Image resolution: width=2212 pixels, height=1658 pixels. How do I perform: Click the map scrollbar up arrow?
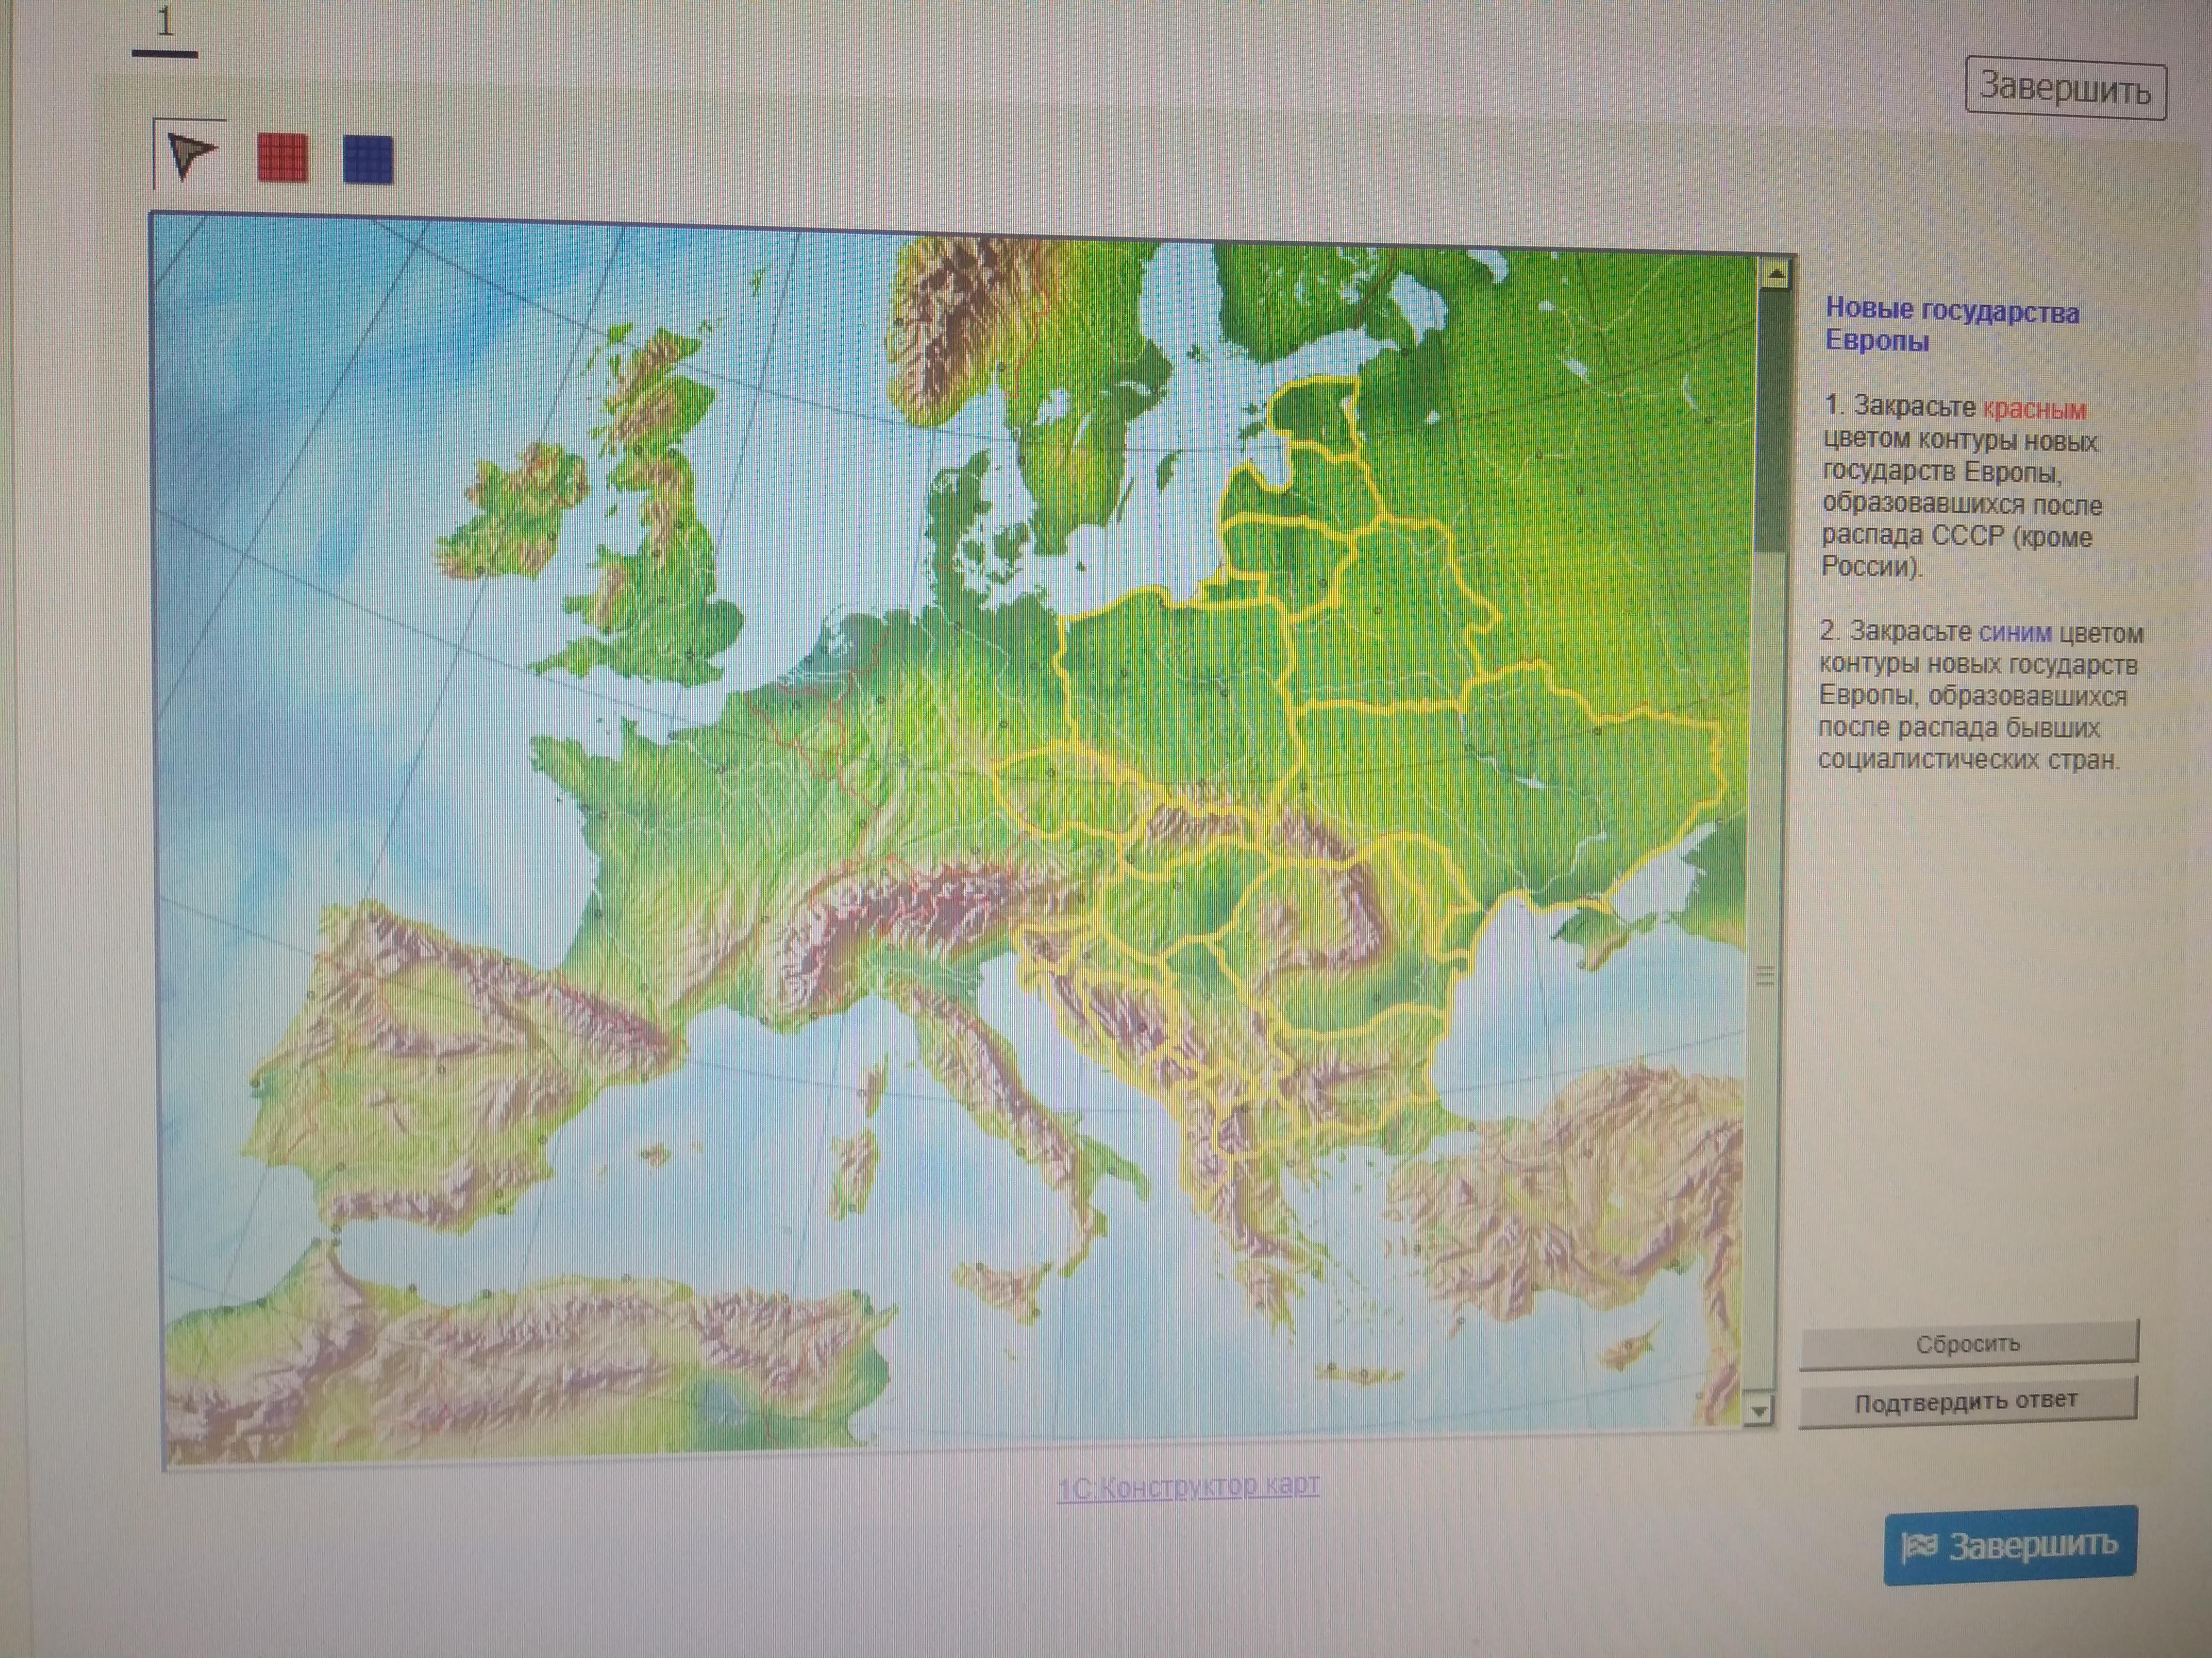[1776, 274]
